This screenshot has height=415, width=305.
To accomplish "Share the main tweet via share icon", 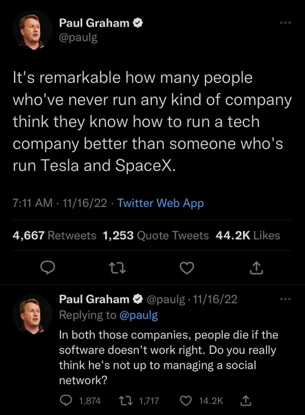I will 256,267.
